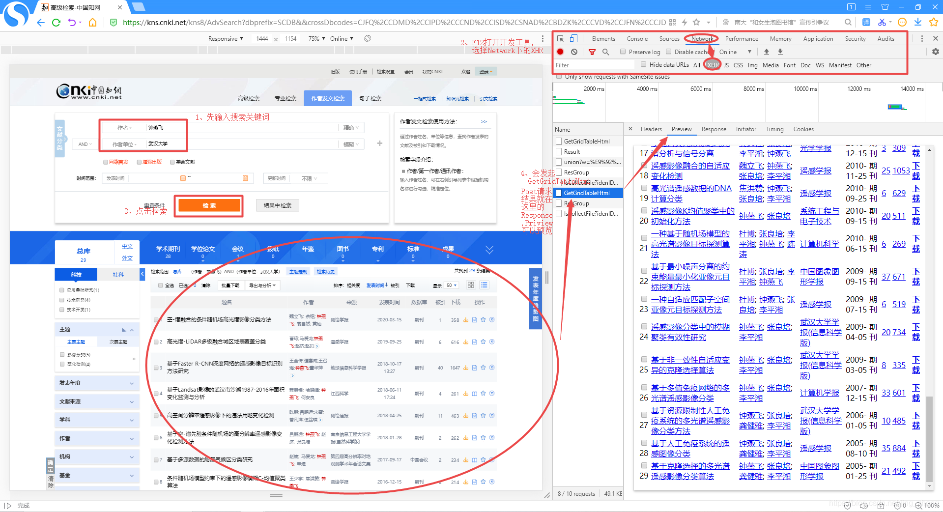Close the 高级检索-中国知网 tab
This screenshot has width=943, height=512.
point(120,7)
